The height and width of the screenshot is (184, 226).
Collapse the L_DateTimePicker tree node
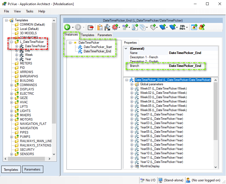(x=12, y=42)
